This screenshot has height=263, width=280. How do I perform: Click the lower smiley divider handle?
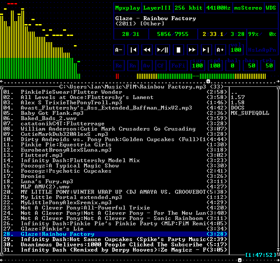(240, 260)
